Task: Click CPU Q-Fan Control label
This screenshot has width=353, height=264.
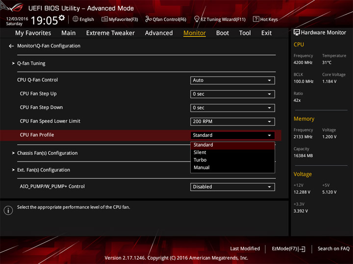Action: (x=37, y=80)
